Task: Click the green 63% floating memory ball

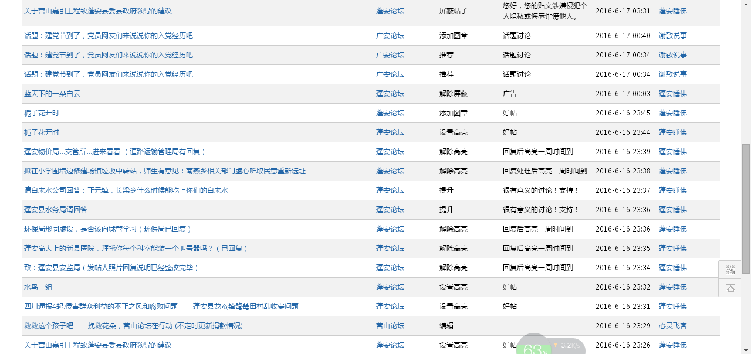Action: [534, 347]
